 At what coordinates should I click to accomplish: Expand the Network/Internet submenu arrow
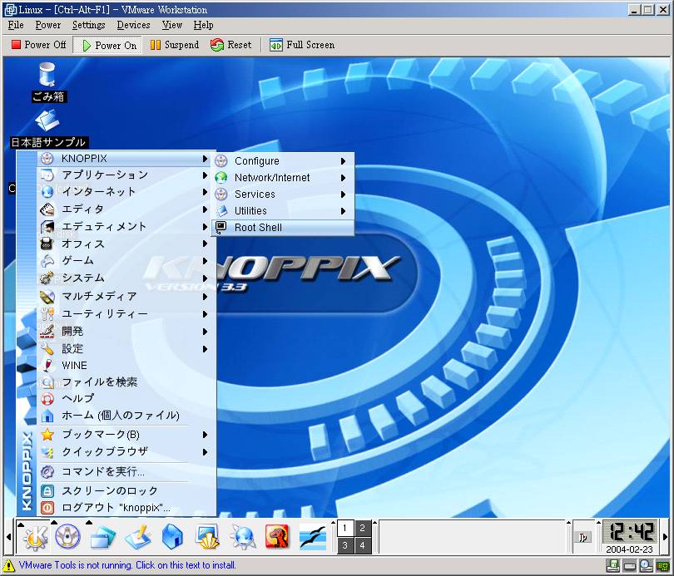343,178
